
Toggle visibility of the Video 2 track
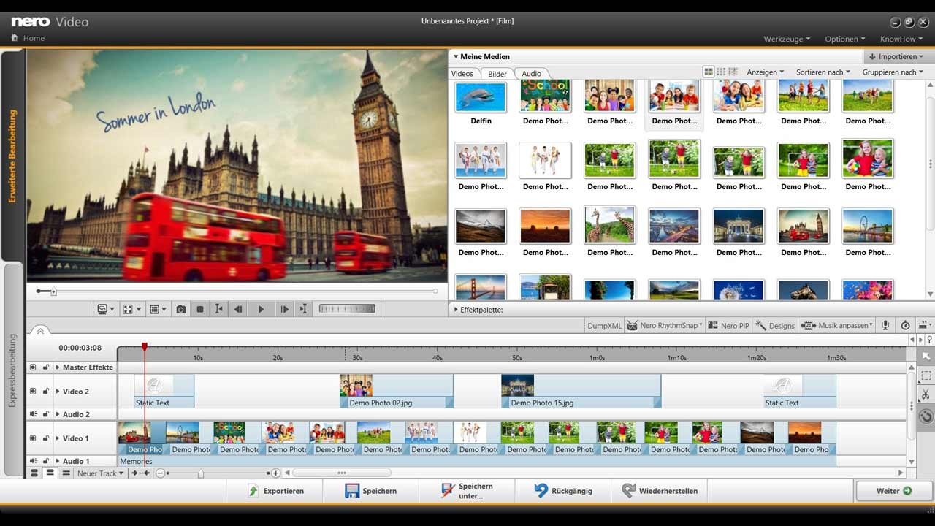pyautogui.click(x=33, y=392)
